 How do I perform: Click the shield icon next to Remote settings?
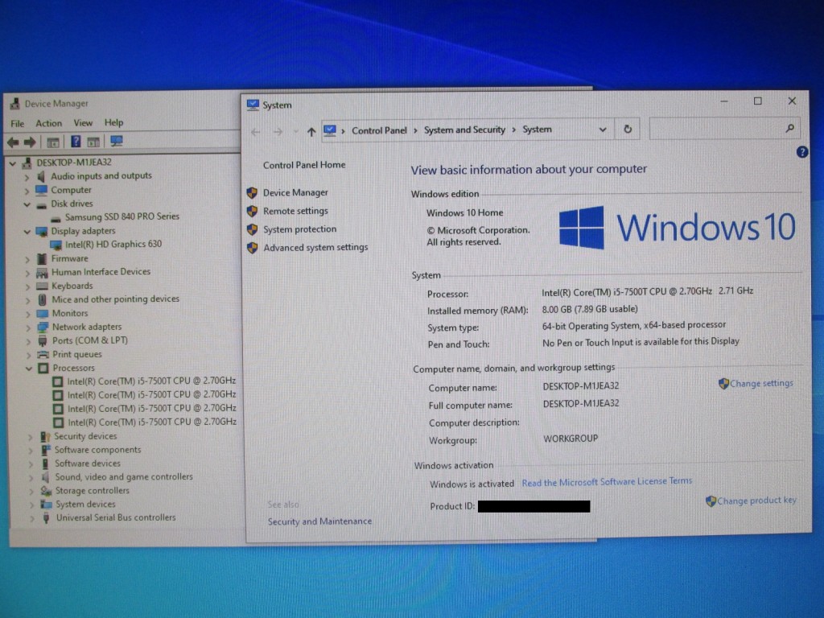[x=252, y=212]
